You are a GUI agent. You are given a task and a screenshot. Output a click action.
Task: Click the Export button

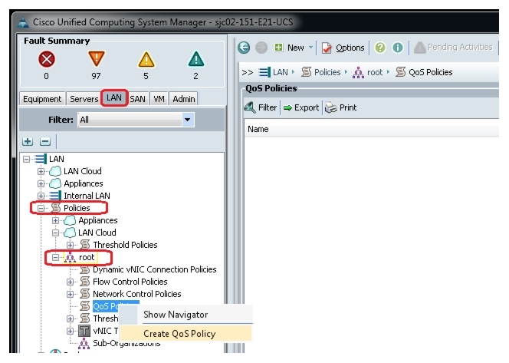pyautogui.click(x=301, y=107)
